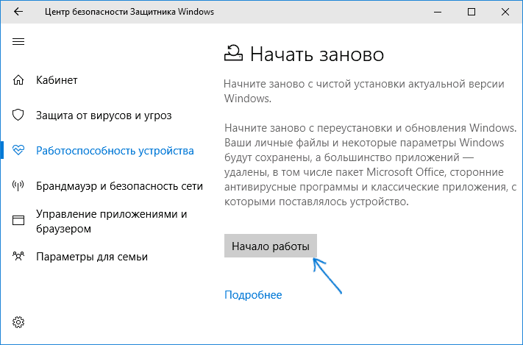Click the home icon beside Кабинет

click(18, 80)
